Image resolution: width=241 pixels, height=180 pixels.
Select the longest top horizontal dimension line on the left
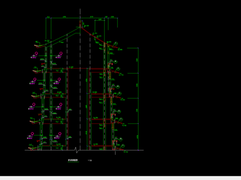65,17
